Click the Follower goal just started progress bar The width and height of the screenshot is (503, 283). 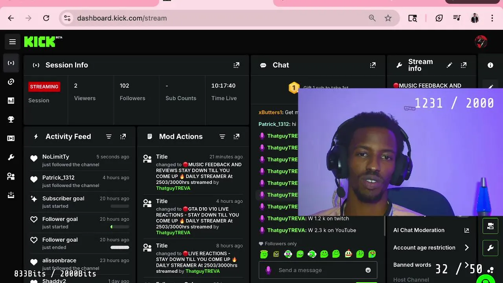(120, 227)
